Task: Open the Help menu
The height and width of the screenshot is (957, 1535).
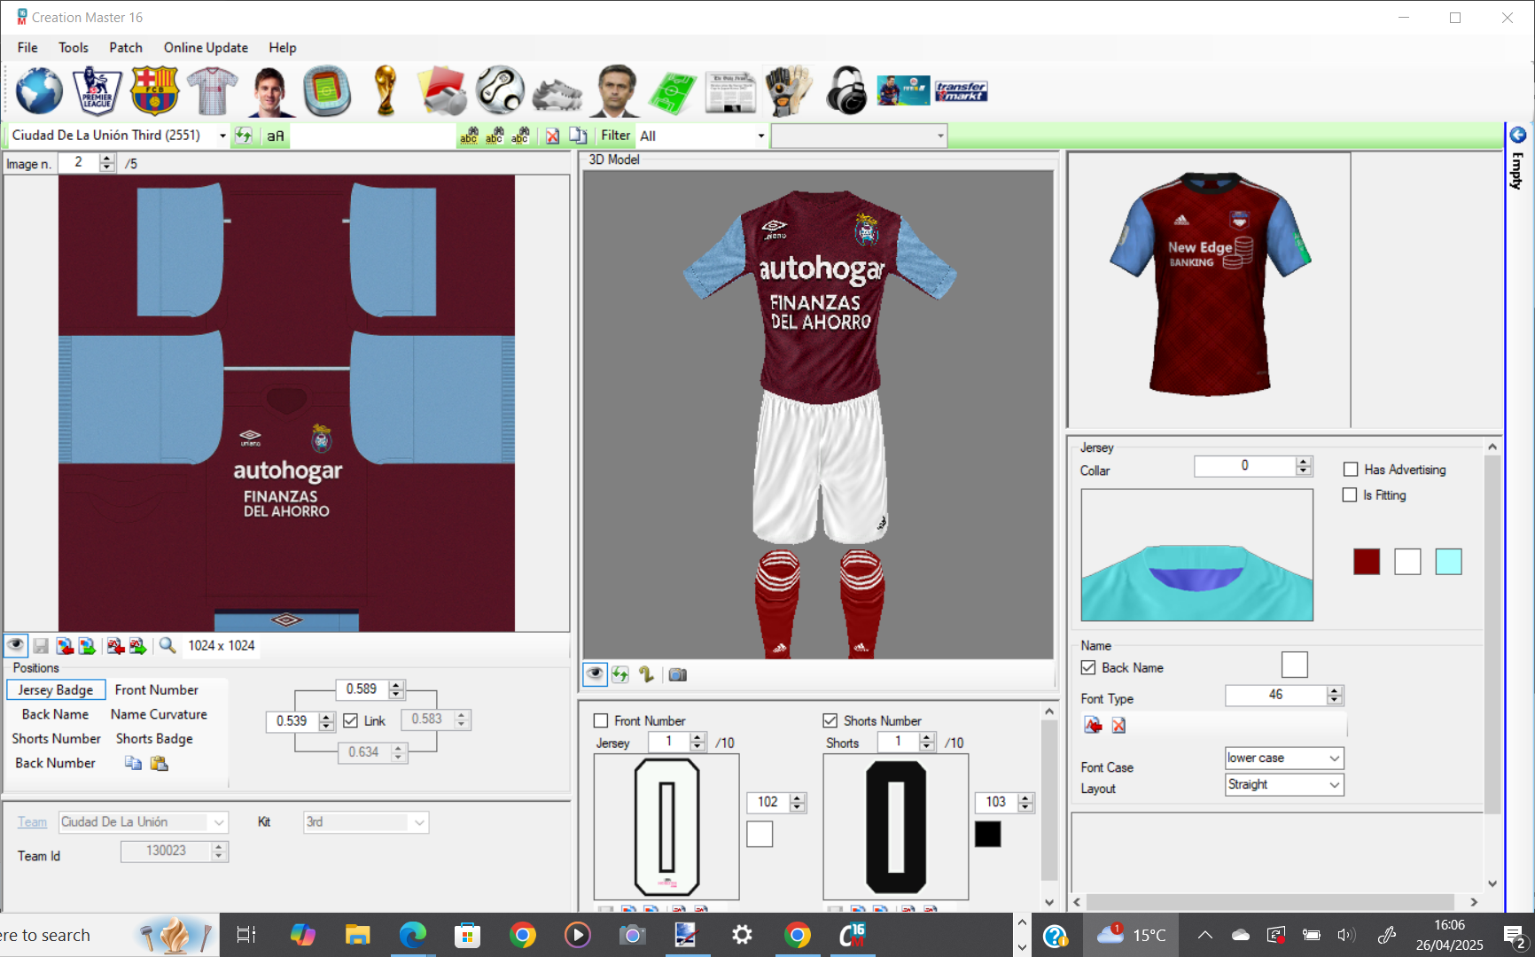Action: click(283, 48)
